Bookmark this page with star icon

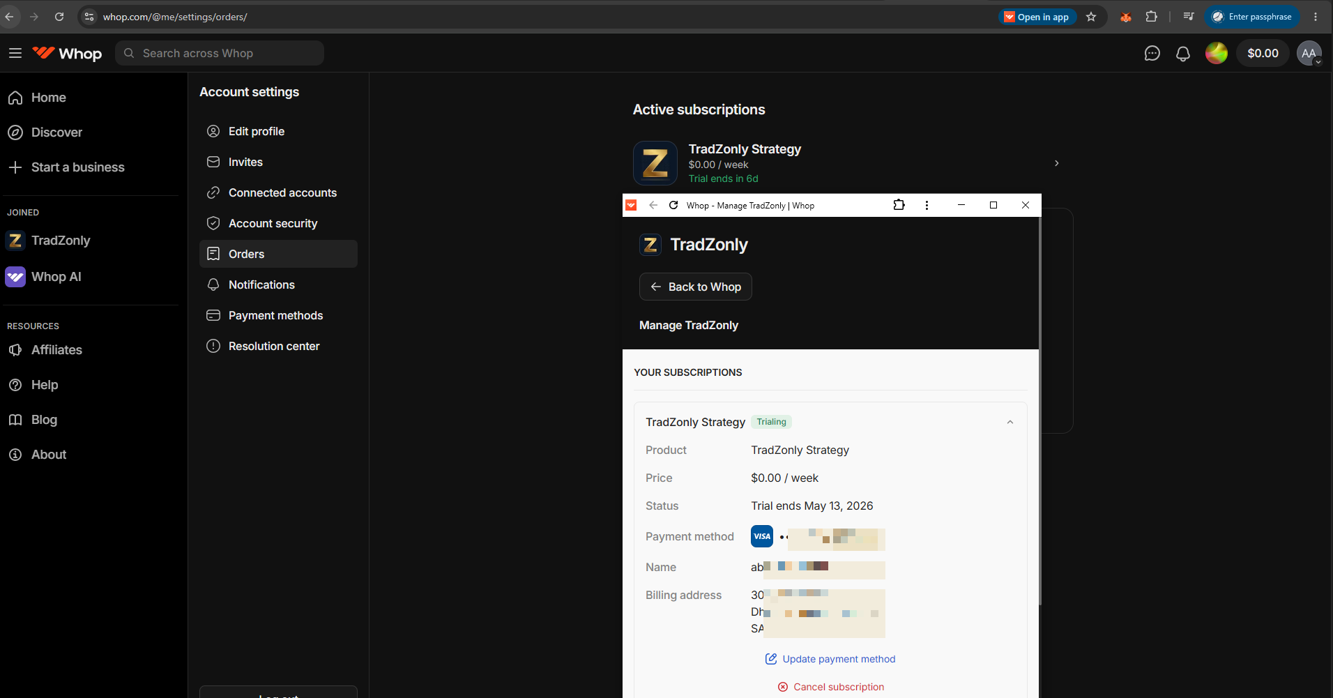[1091, 17]
